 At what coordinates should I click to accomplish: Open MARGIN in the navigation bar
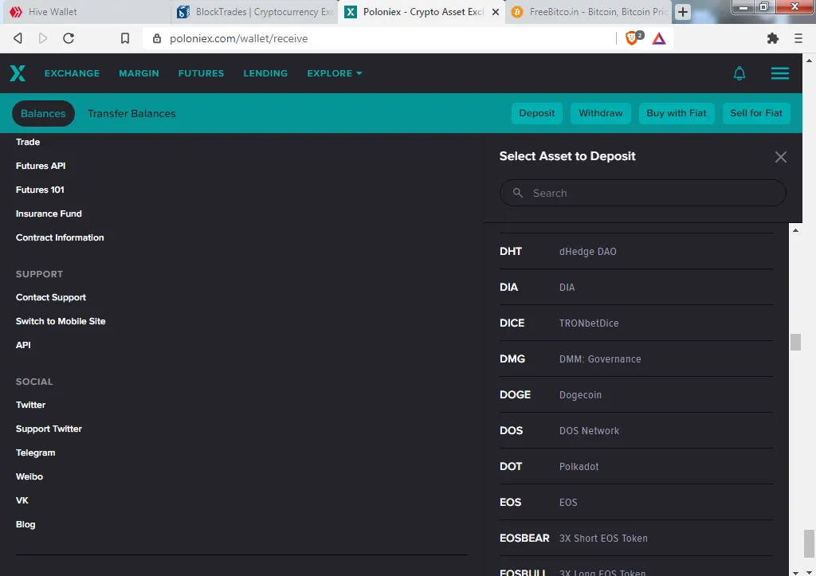[139, 73]
